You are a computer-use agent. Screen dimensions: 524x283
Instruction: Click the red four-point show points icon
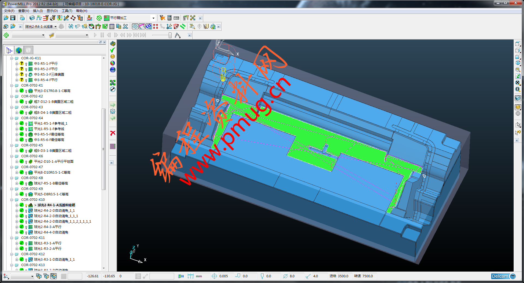coord(156,26)
